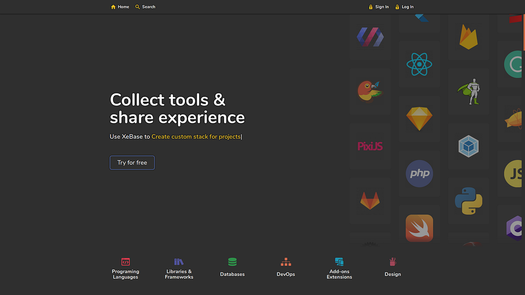Open the Design category label
The height and width of the screenshot is (295, 525).
tap(393, 274)
